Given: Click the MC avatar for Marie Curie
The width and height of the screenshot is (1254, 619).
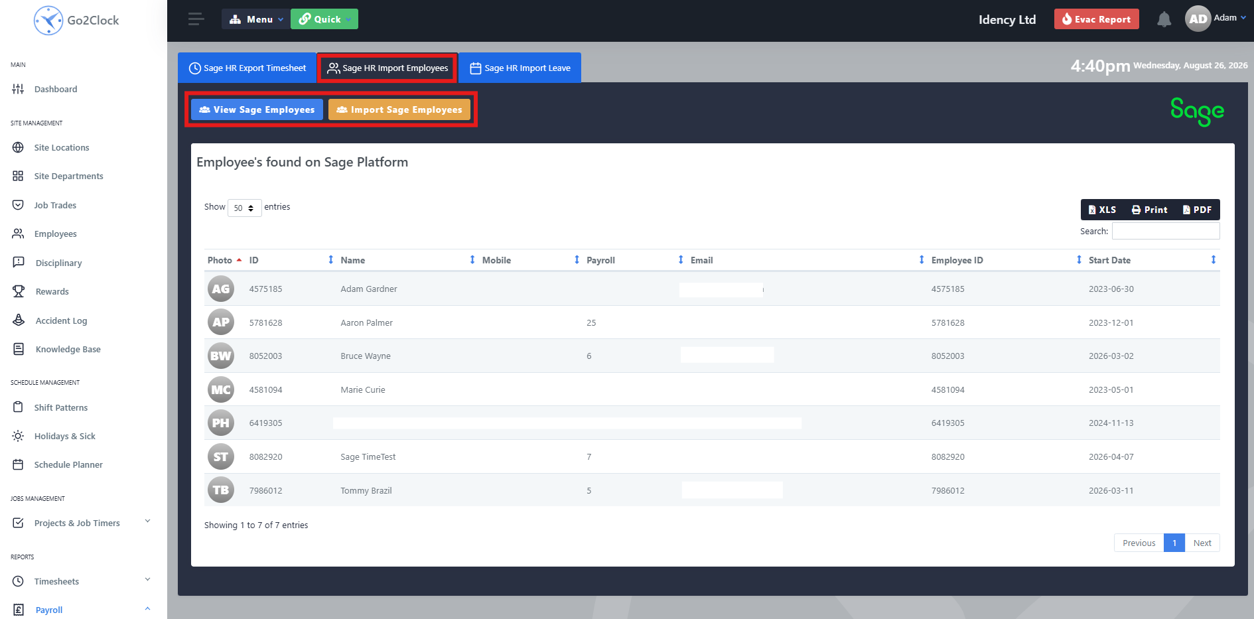Looking at the screenshot, I should (221, 389).
